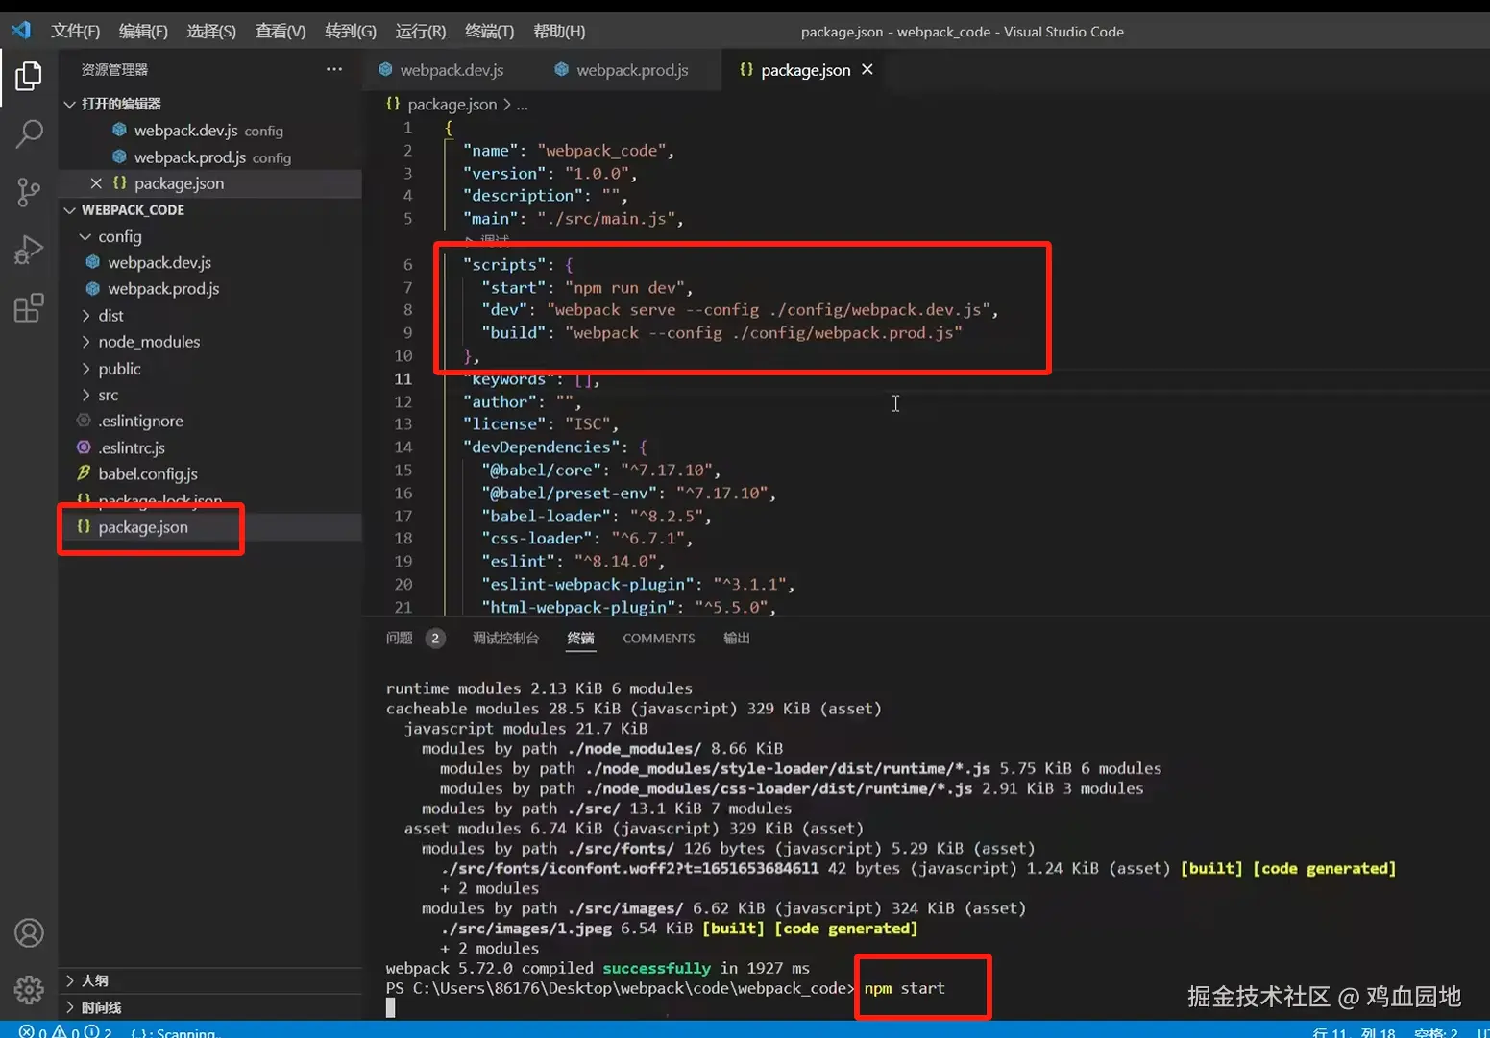Open webpack.dev.js under config folder
The width and height of the screenshot is (1490, 1038).
pyautogui.click(x=210, y=262)
